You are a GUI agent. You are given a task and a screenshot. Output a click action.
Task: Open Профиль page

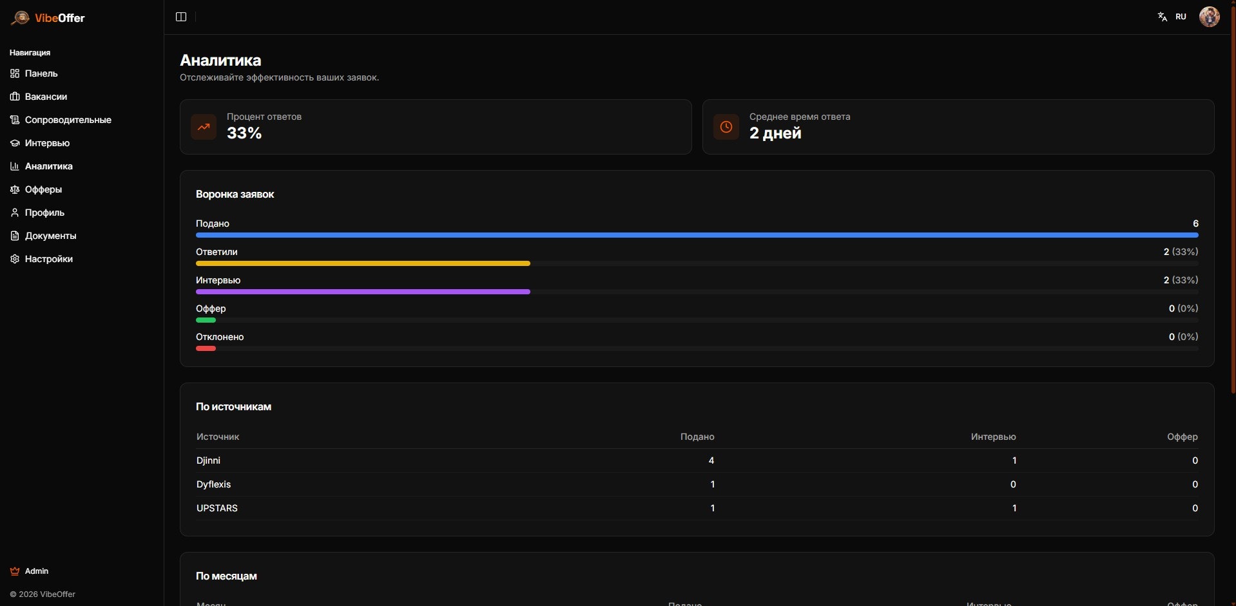tap(44, 213)
